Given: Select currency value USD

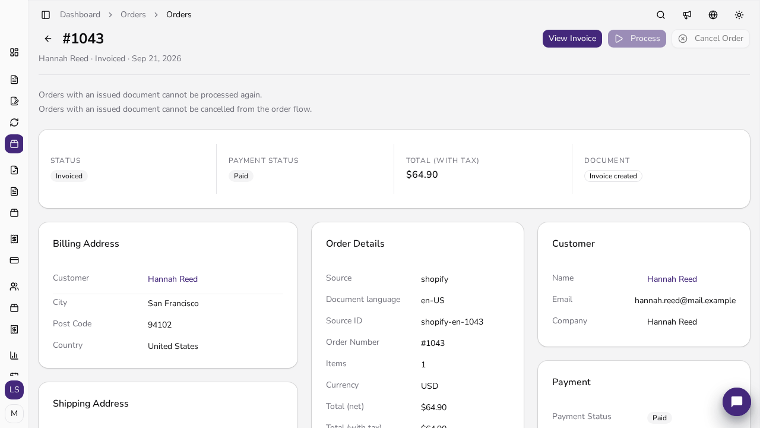Looking at the screenshot, I should pyautogui.click(x=430, y=386).
